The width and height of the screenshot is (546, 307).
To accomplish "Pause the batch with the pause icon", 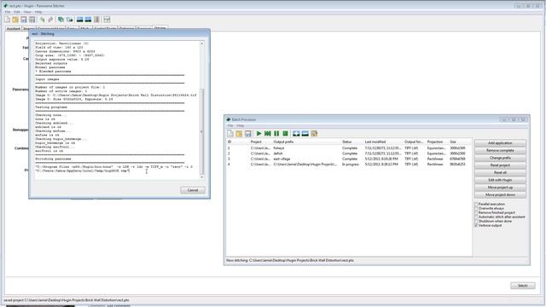I will coord(276,134).
